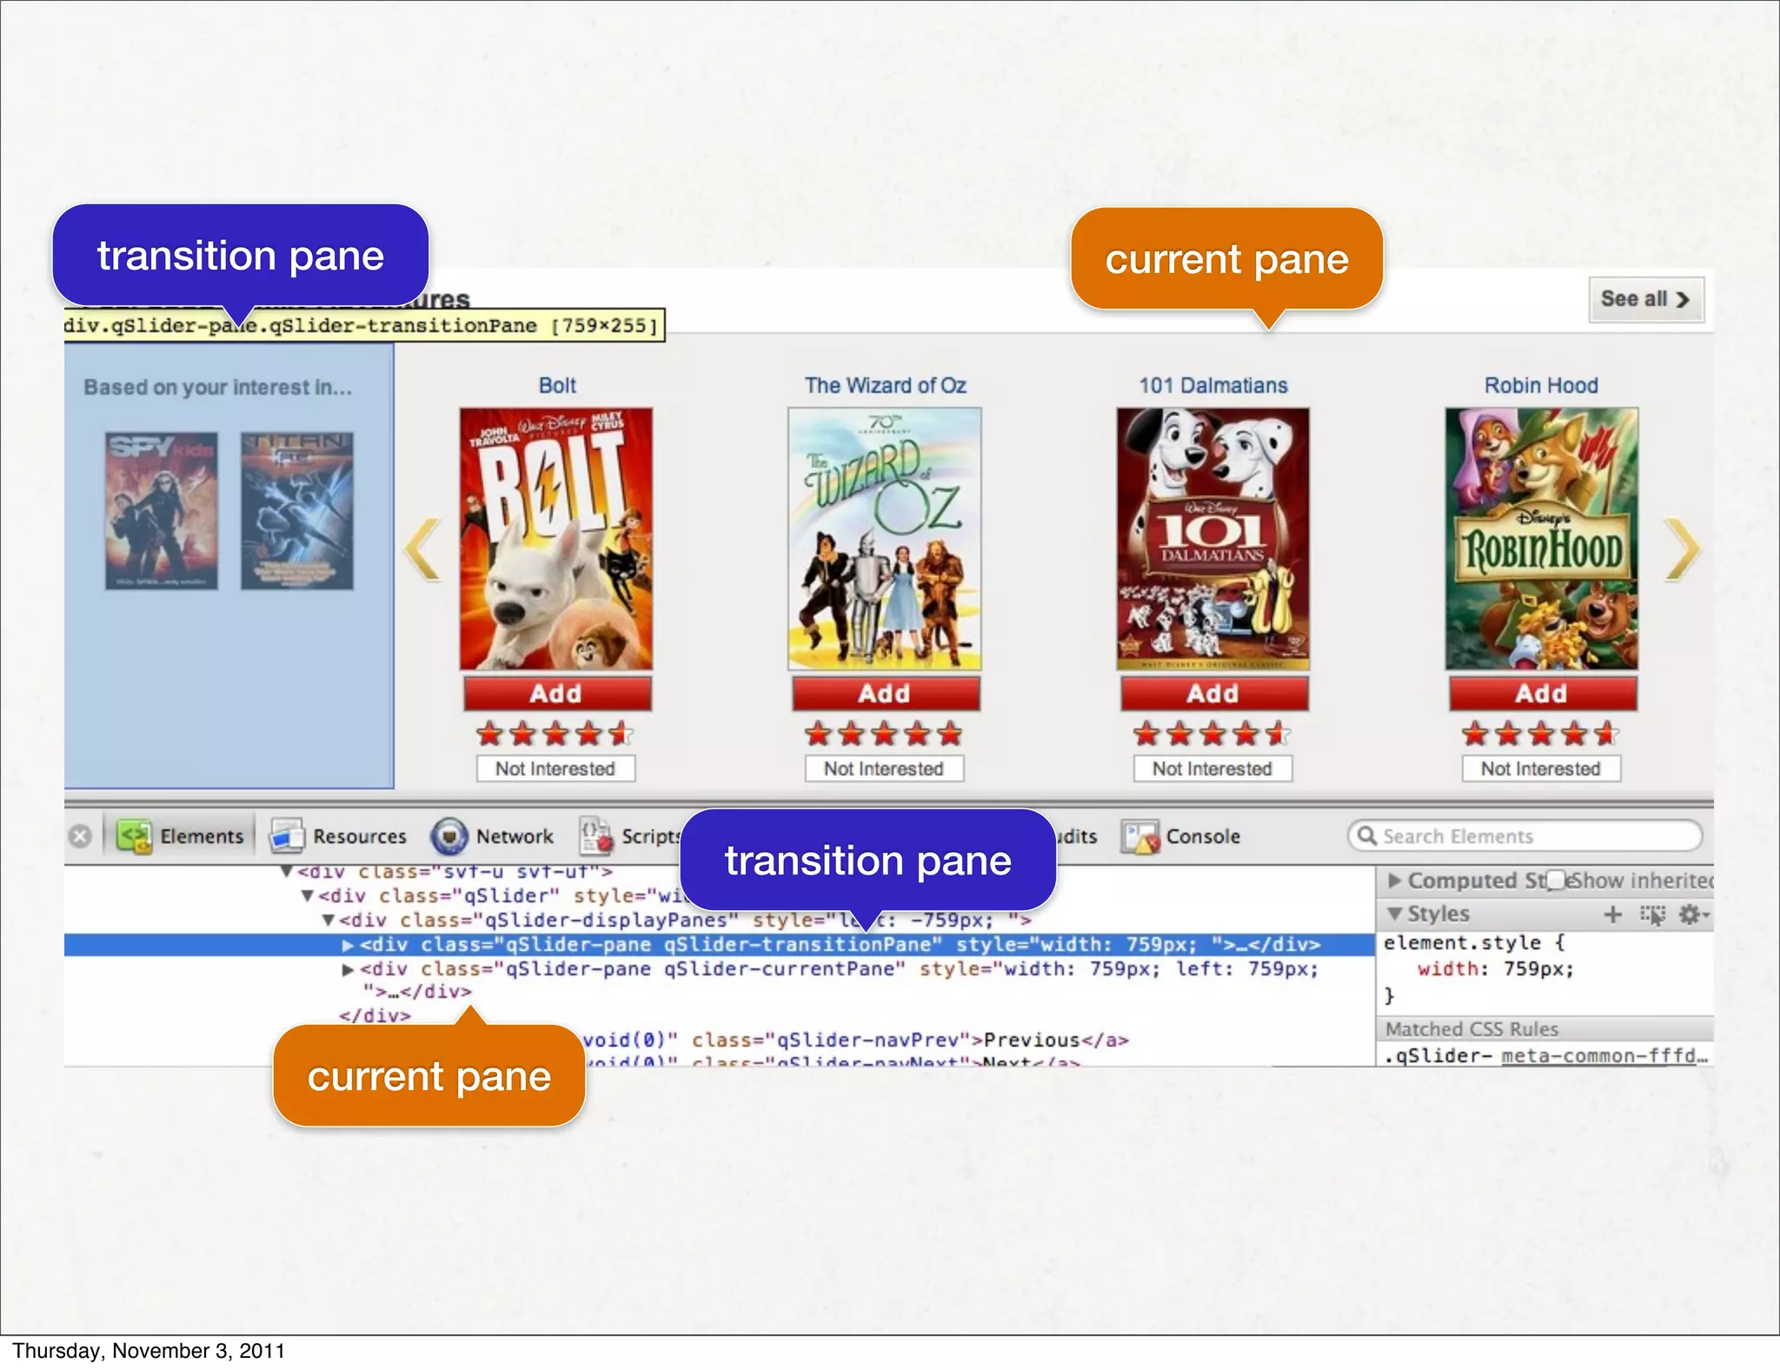This screenshot has height=1370, width=1780.
Task: Switch to the Elements tab
Action: tap(181, 836)
